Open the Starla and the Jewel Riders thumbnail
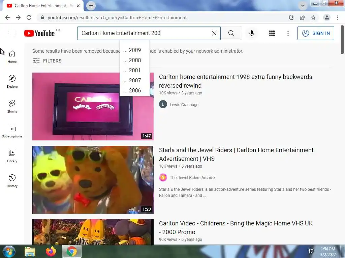 93,180
